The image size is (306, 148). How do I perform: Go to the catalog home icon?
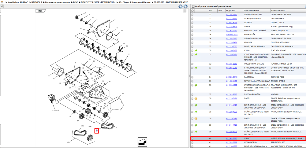2,2
